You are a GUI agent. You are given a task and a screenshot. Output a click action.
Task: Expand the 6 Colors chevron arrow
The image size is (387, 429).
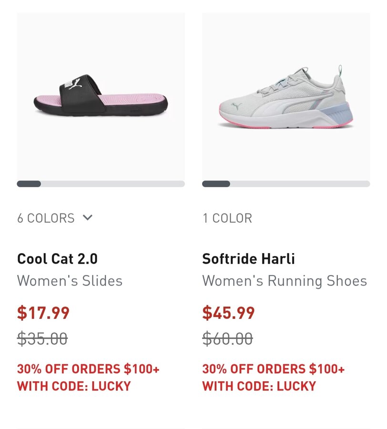click(87, 218)
